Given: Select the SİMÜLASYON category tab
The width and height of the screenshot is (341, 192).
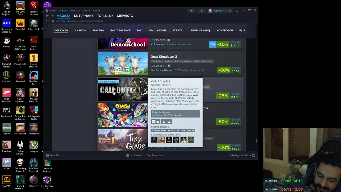Looking at the screenshot, I should 157,30.
